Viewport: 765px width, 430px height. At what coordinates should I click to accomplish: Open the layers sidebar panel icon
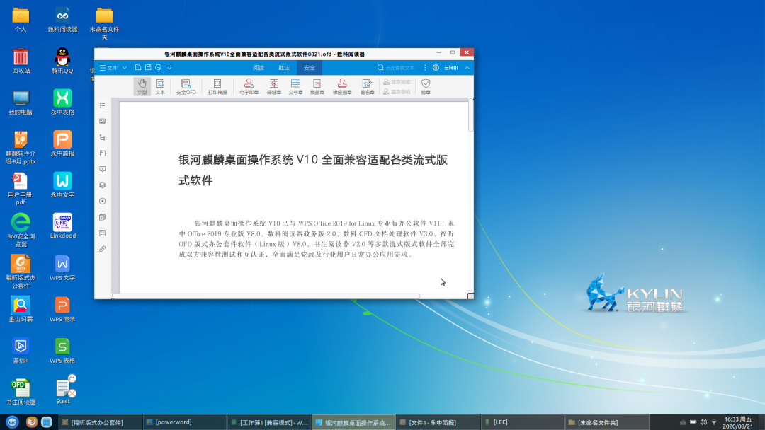coord(103,185)
